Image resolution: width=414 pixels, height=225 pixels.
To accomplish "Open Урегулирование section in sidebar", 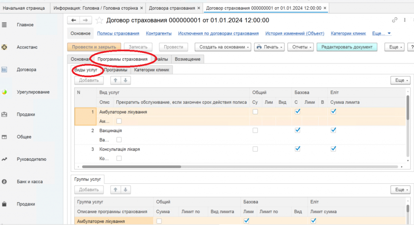I will coord(33,92).
